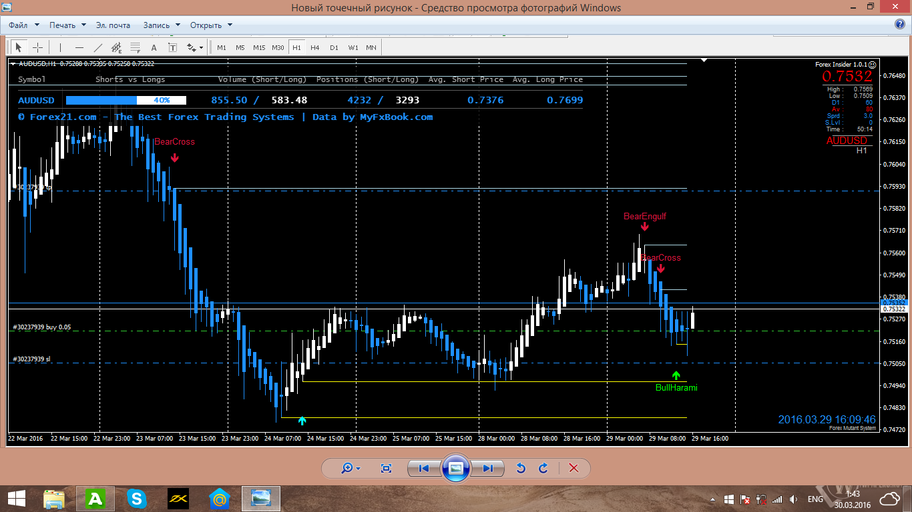Click the BearEngulf pattern label
Viewport: 912px width, 512px height.
645,216
